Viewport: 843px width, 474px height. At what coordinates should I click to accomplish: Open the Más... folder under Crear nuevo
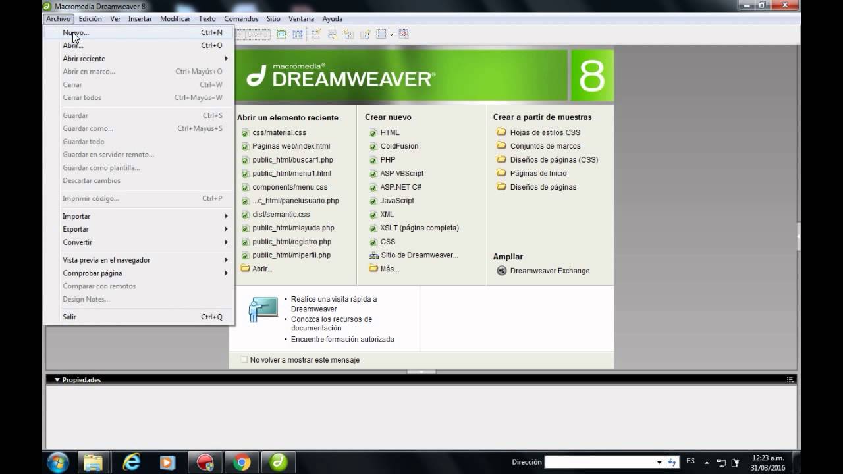(384, 269)
